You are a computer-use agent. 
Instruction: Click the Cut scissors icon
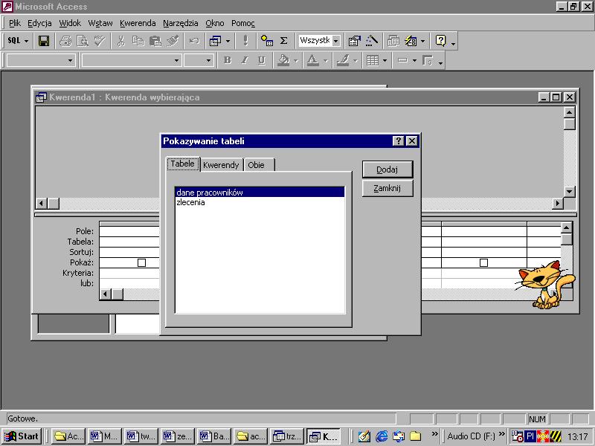coord(120,41)
